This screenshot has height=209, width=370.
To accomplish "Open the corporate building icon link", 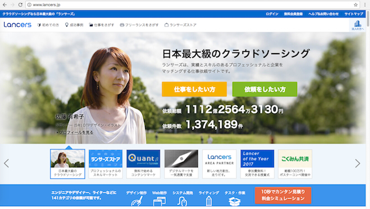I will 357,25.
